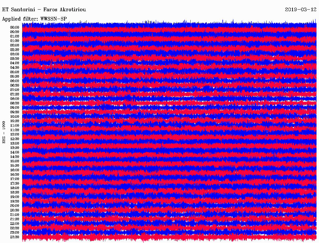Viewport: 319px width, 243px height.
Task: Select the 03:30 time label
Action: coord(15,59)
